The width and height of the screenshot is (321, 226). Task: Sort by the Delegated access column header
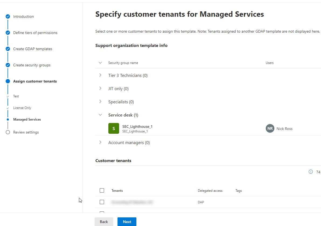tap(210, 191)
